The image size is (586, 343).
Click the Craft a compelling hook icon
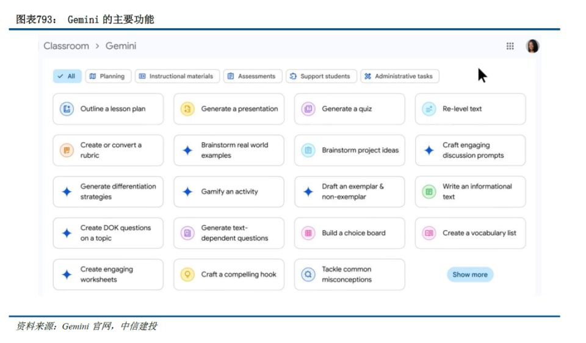click(187, 275)
